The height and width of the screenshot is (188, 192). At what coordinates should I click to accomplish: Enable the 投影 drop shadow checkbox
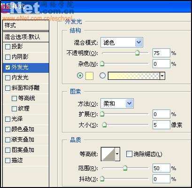[x=8, y=47]
